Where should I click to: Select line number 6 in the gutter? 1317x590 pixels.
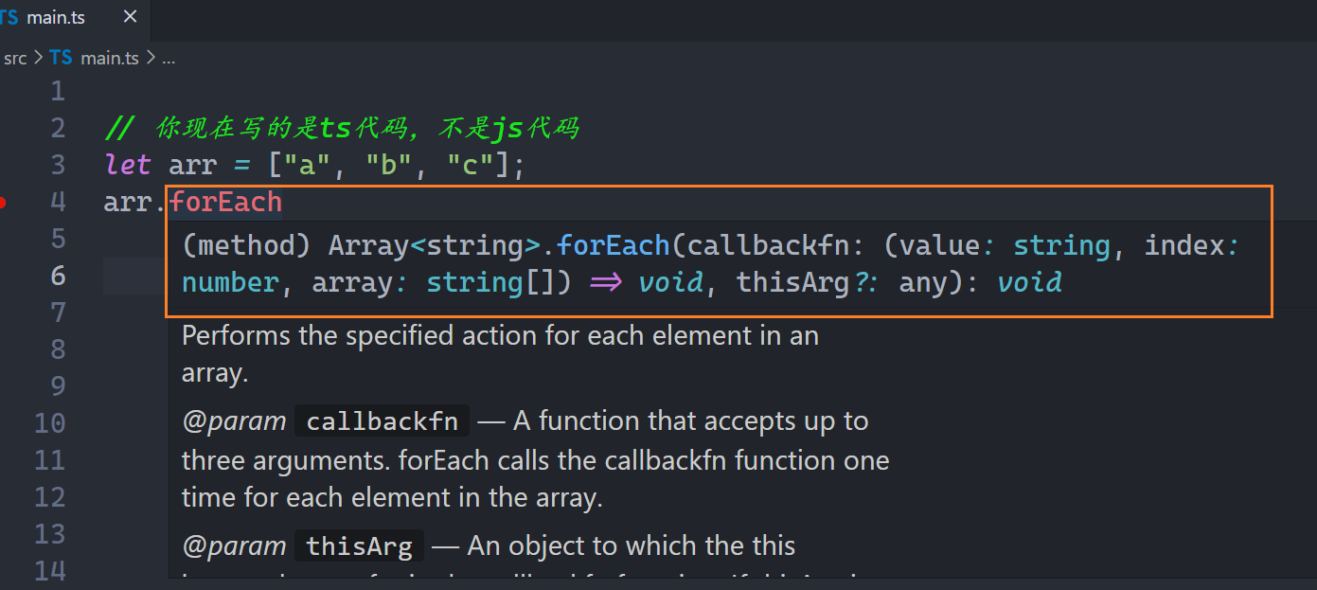[58, 276]
